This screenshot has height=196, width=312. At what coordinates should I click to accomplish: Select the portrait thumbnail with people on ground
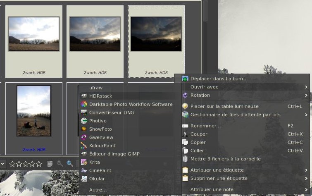pos(34,111)
